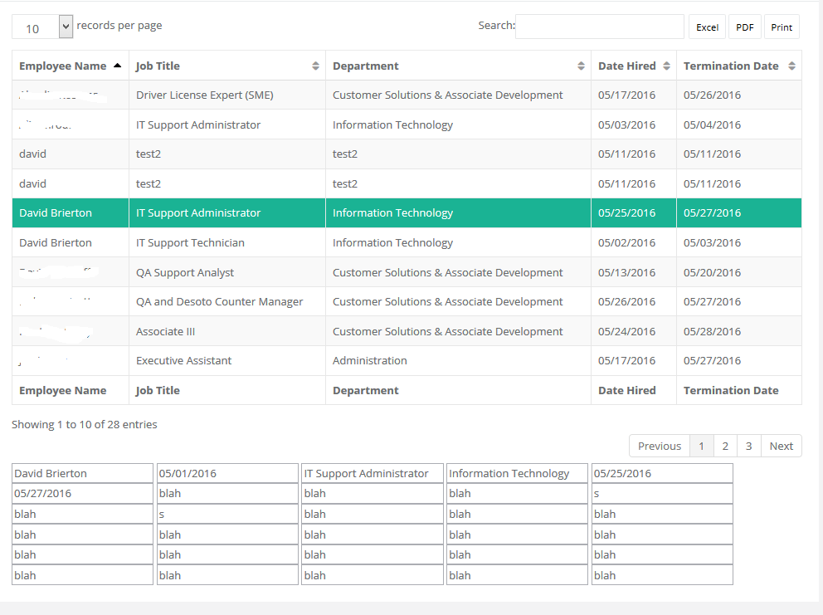The image size is (823, 615).
Task: Click hired date 05/13/2016
Action: tap(626, 272)
